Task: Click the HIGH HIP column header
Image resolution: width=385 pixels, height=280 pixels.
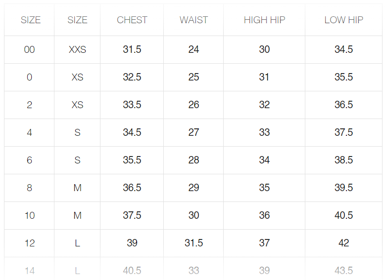Action: 264,20
